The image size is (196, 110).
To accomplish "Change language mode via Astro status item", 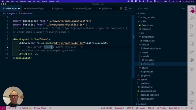I will click(143, 108).
